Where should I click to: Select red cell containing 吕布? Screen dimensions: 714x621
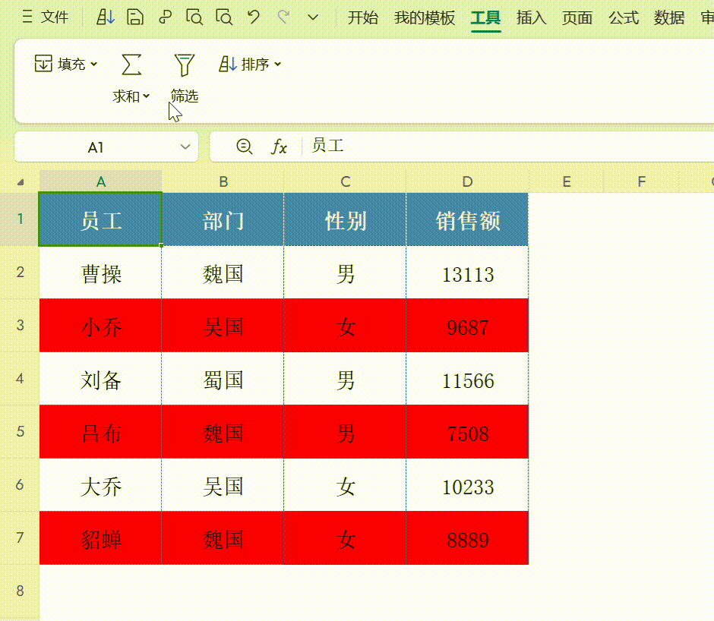[100, 432]
